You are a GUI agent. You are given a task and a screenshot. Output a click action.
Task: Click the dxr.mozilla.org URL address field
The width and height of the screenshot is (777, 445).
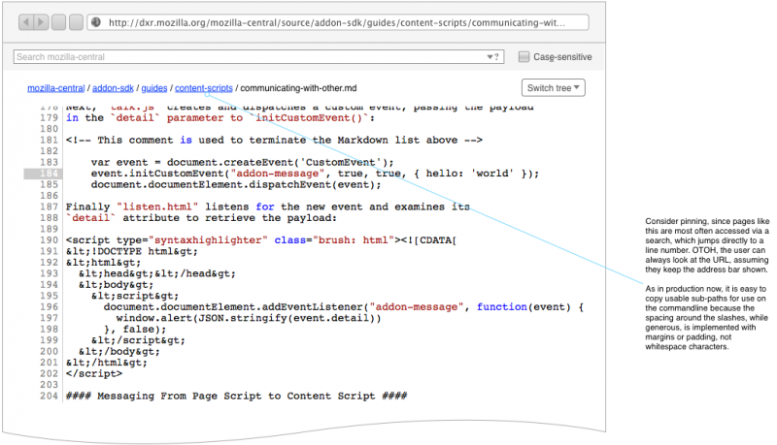(337, 22)
